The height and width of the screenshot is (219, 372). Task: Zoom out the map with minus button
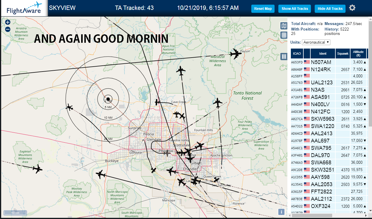(8, 29)
